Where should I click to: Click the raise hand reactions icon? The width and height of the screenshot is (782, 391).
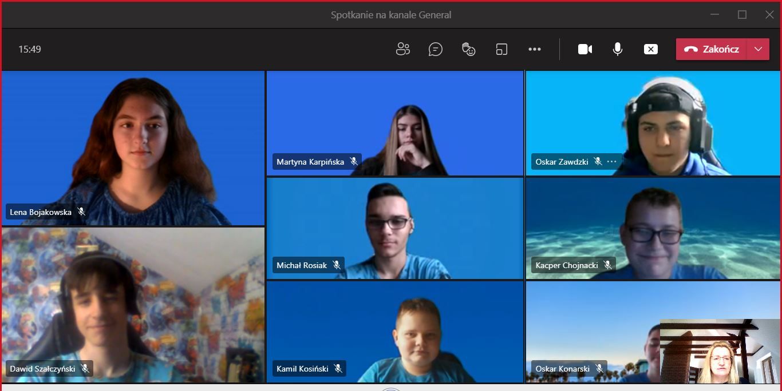tap(469, 49)
